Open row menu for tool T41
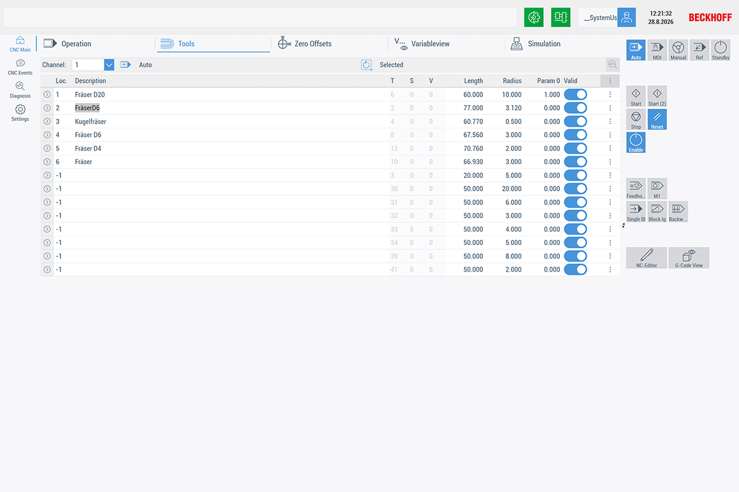Screen dimensions: 739x492 [x=610, y=269]
